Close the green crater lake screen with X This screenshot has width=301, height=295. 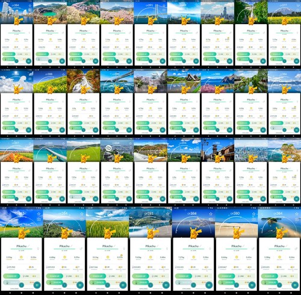click(50, 61)
